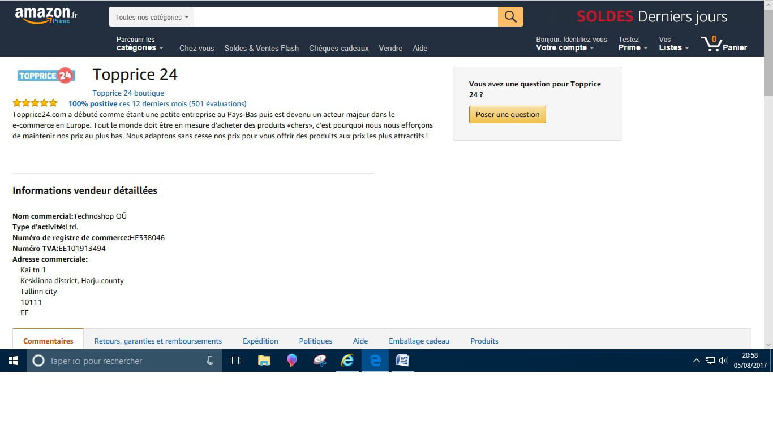The image size is (773, 434).
Task: Switch to Microsoft Edge on taskbar
Action: point(375,361)
